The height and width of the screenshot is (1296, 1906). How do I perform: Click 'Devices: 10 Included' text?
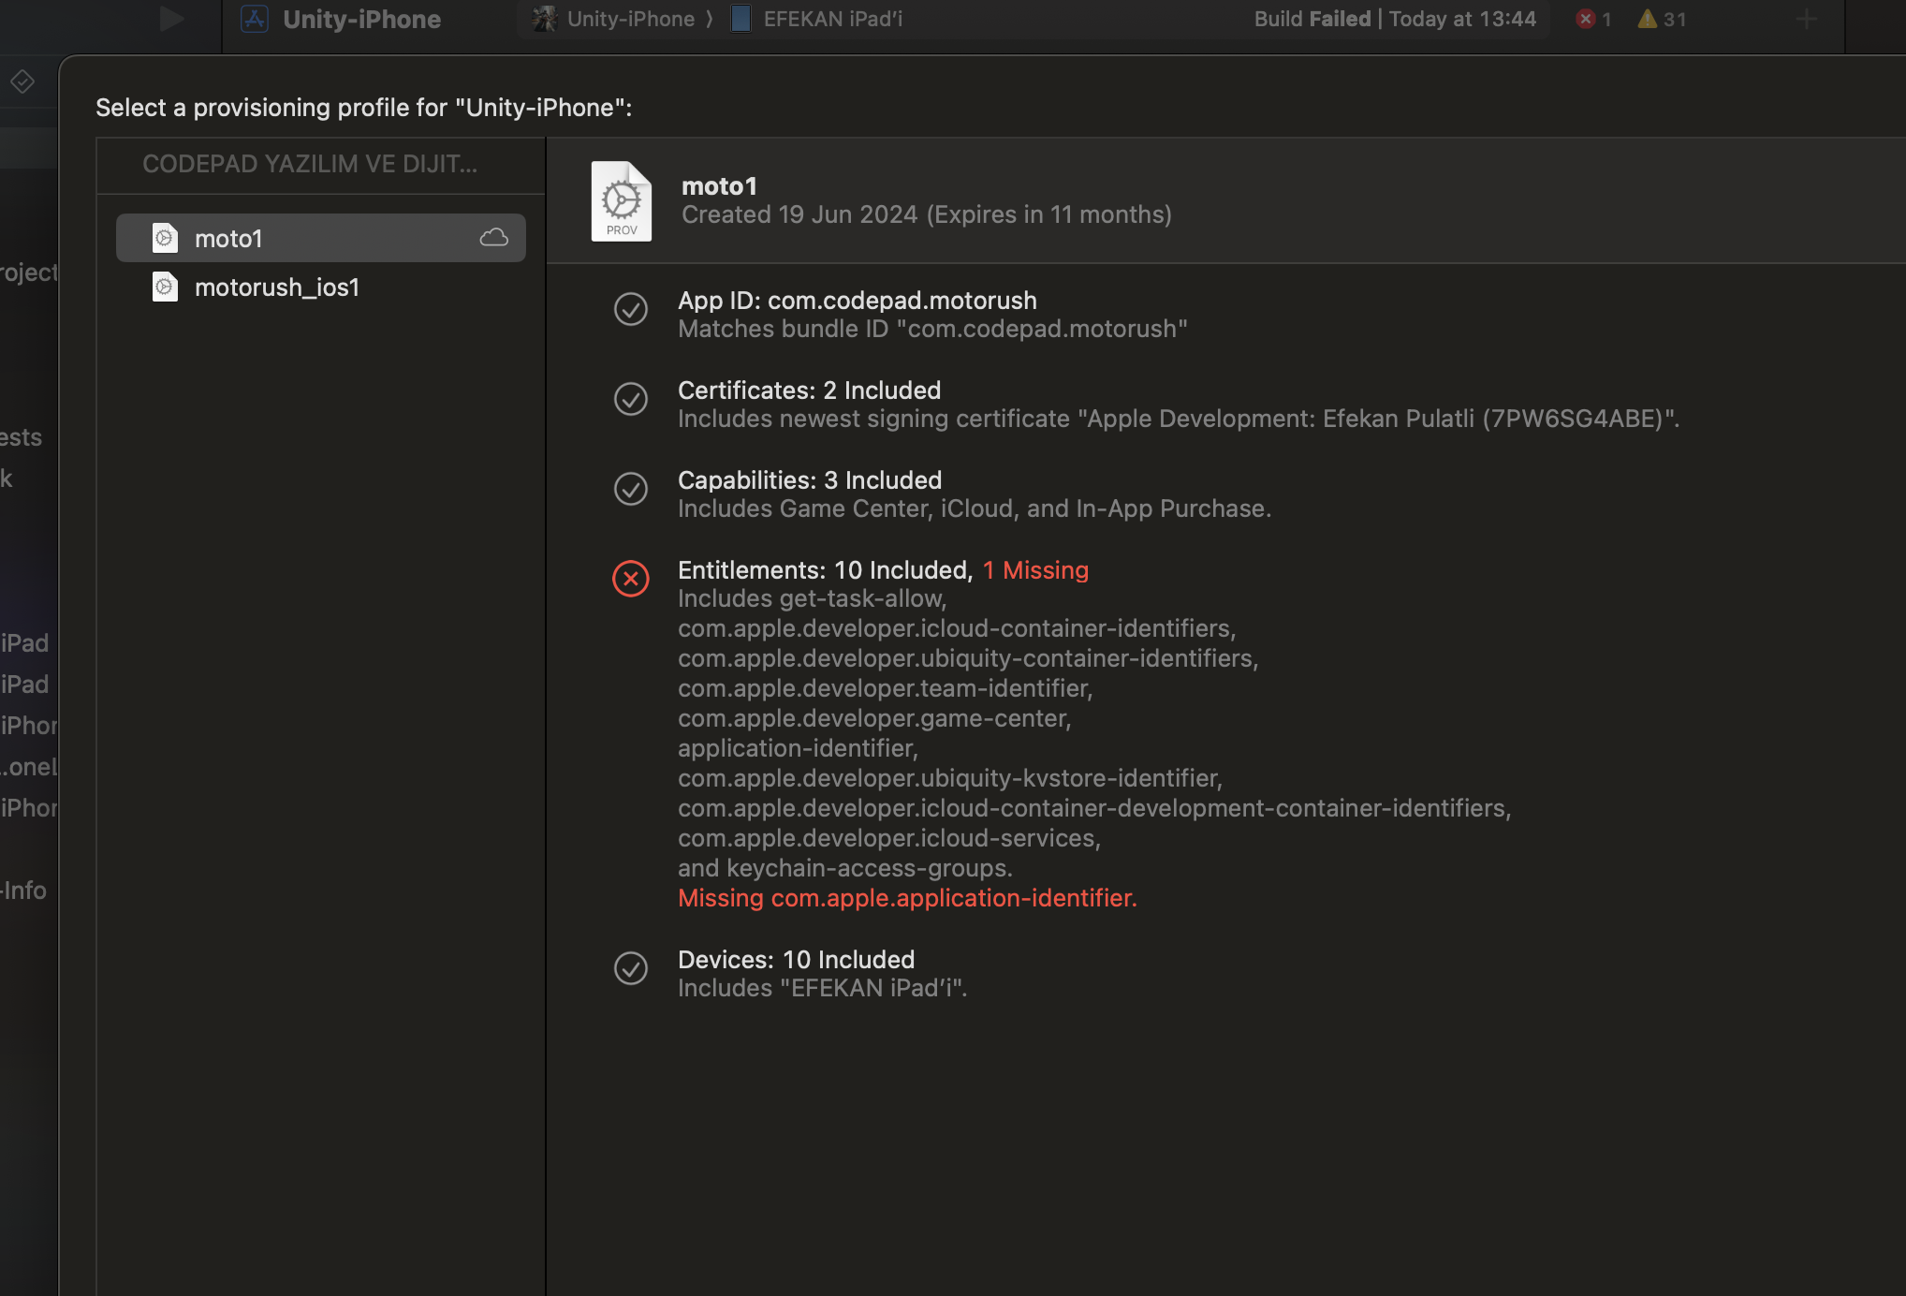pos(796,960)
